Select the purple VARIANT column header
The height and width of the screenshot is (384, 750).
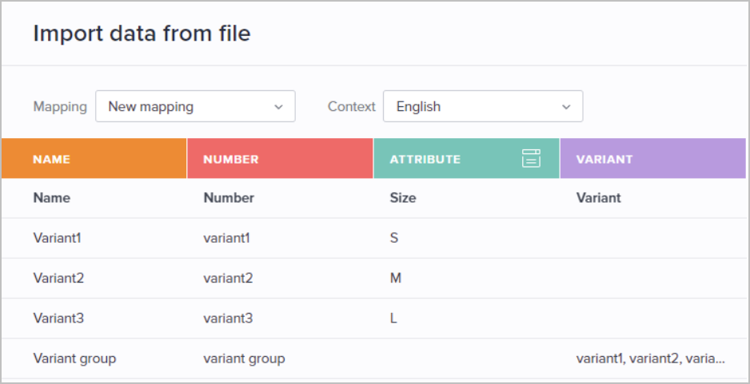coord(653,159)
